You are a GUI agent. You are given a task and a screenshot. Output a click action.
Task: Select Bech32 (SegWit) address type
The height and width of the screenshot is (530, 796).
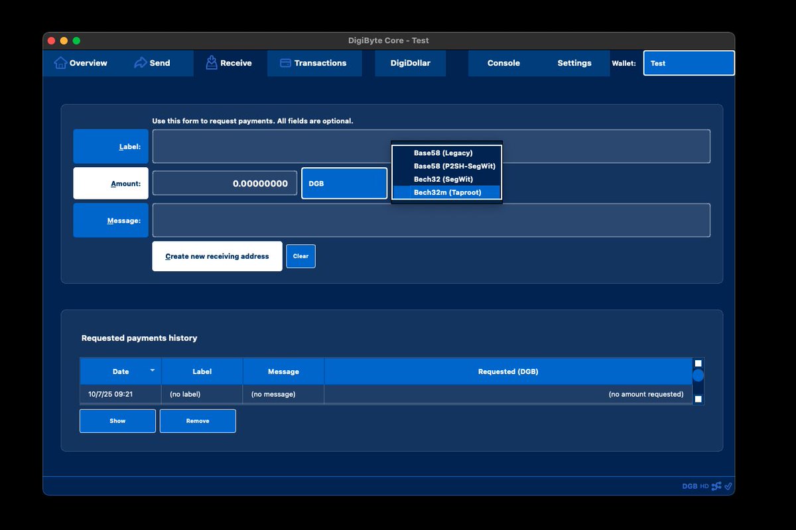446,179
